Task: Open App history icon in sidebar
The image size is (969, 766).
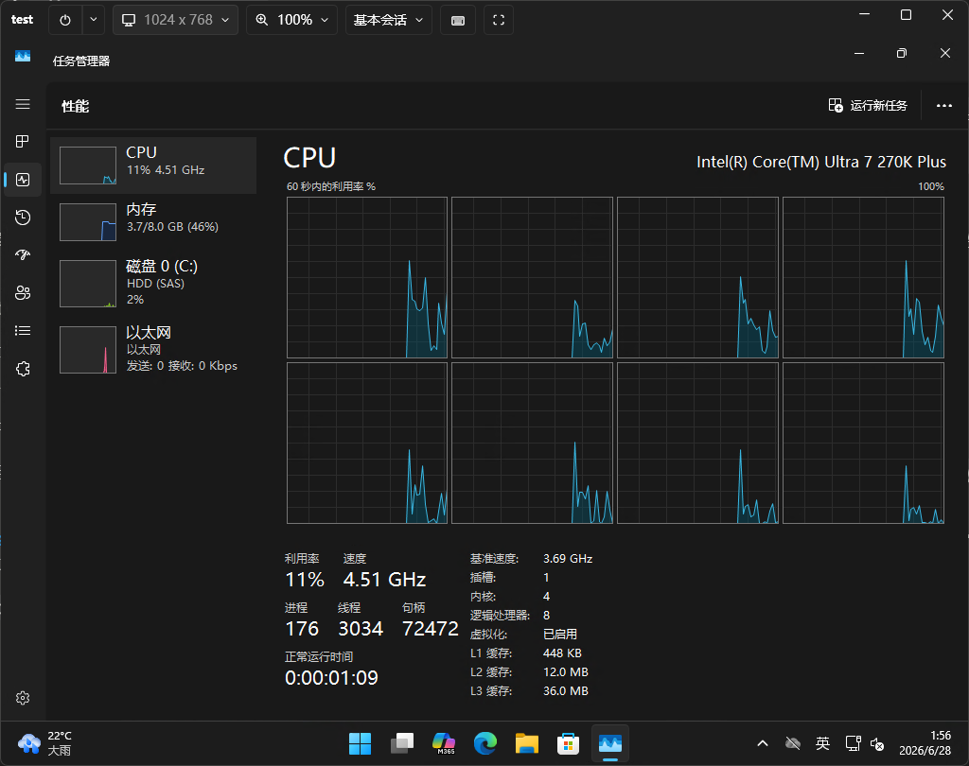Action: pyautogui.click(x=23, y=218)
